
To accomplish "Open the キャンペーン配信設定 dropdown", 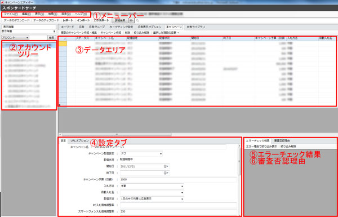I will tap(141, 153).
